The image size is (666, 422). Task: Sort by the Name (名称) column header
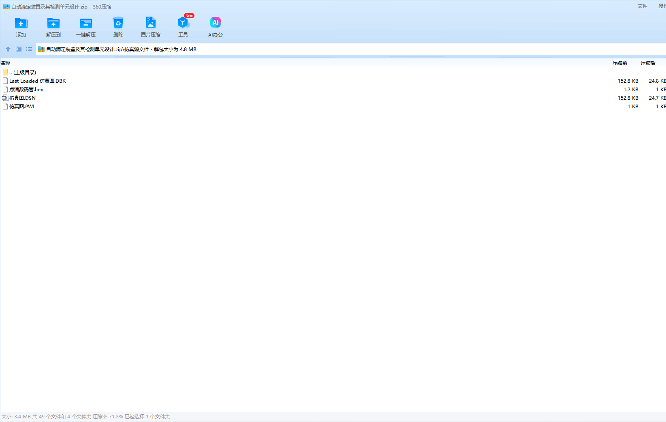pyautogui.click(x=6, y=63)
